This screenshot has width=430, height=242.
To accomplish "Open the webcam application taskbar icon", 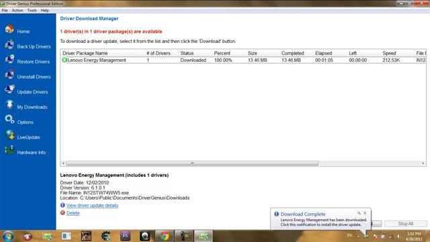I will coord(145,236).
